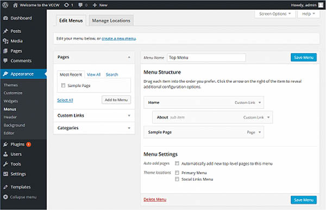This screenshot has height=210, width=326.
Task: Expand the Custom Links panel
Action: [x=94, y=115]
